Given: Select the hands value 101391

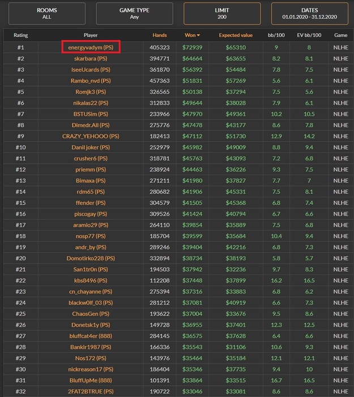Looking at the screenshot, I should tap(160, 381).
